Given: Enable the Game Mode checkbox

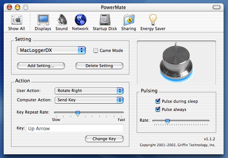Looking at the screenshot, I should click(x=96, y=50).
